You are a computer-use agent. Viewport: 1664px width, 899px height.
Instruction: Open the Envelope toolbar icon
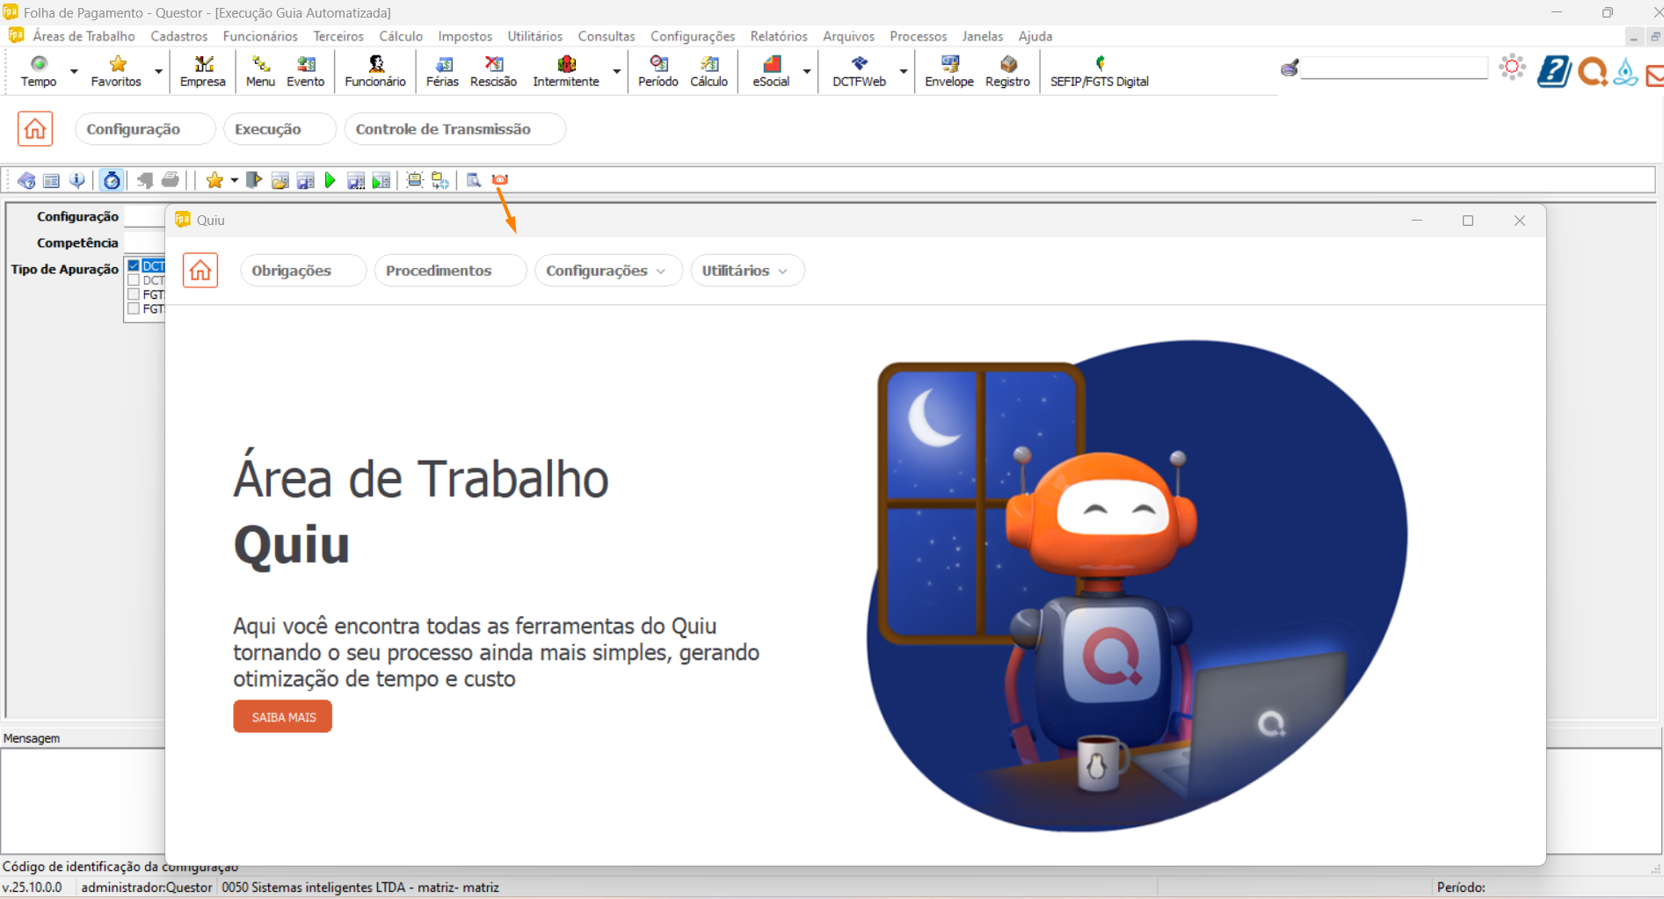coord(949,70)
